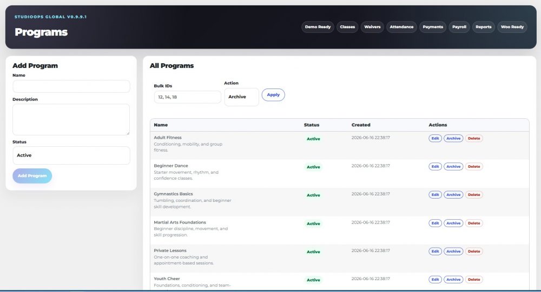Click the Active badge in Youth Cheer row
Screen dimensions: 541x292
coord(313,280)
